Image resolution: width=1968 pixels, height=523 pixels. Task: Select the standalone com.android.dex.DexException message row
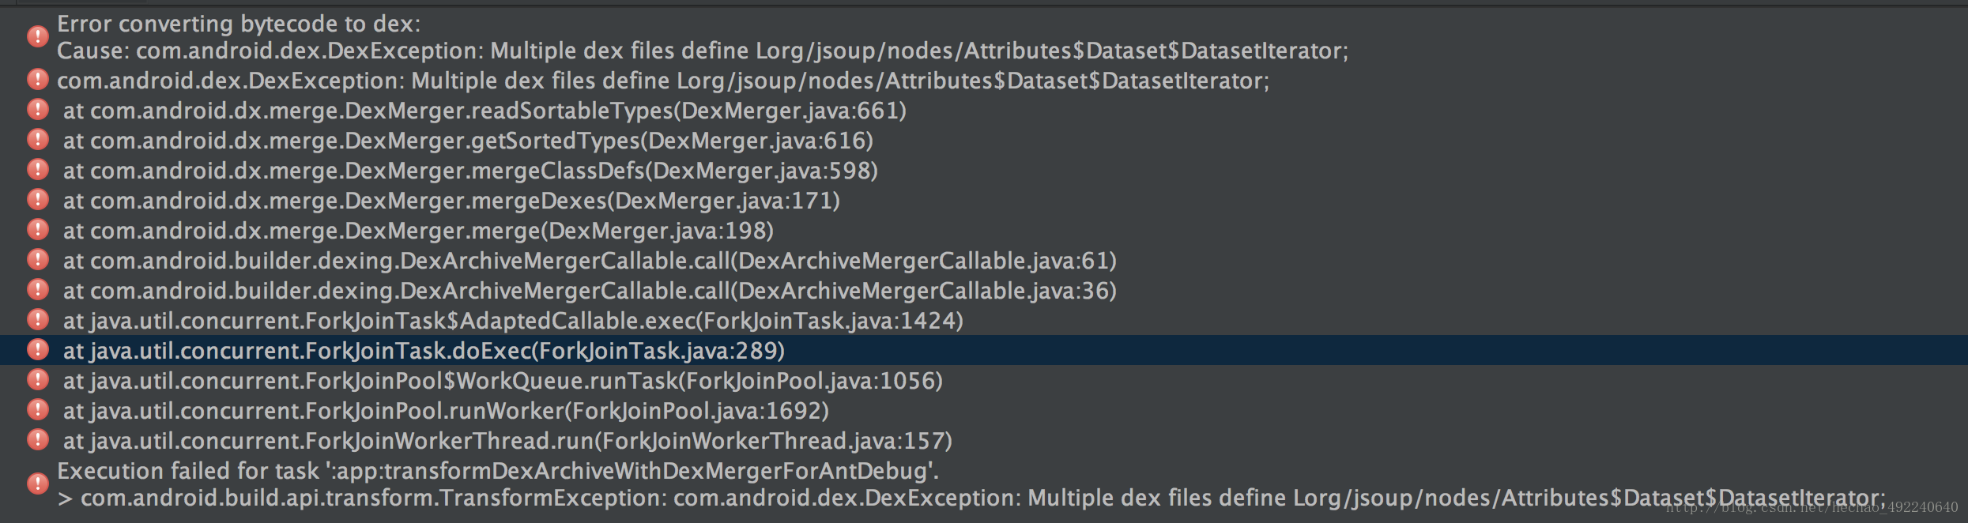[x=662, y=81]
